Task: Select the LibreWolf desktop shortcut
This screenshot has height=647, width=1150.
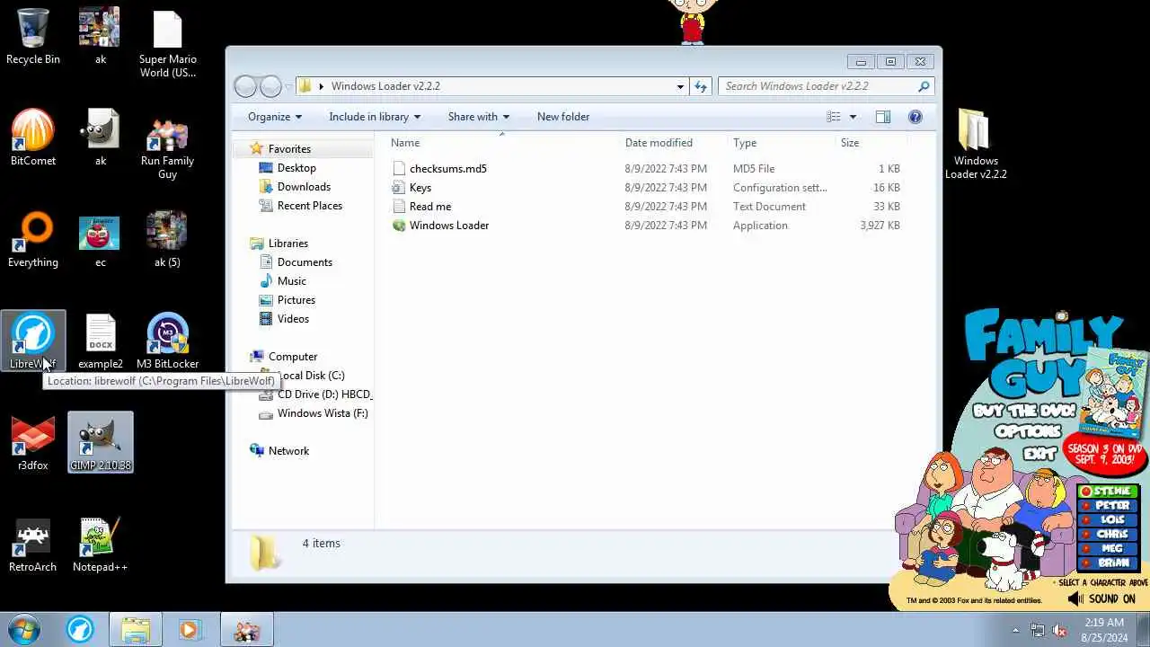Action: 33,341
